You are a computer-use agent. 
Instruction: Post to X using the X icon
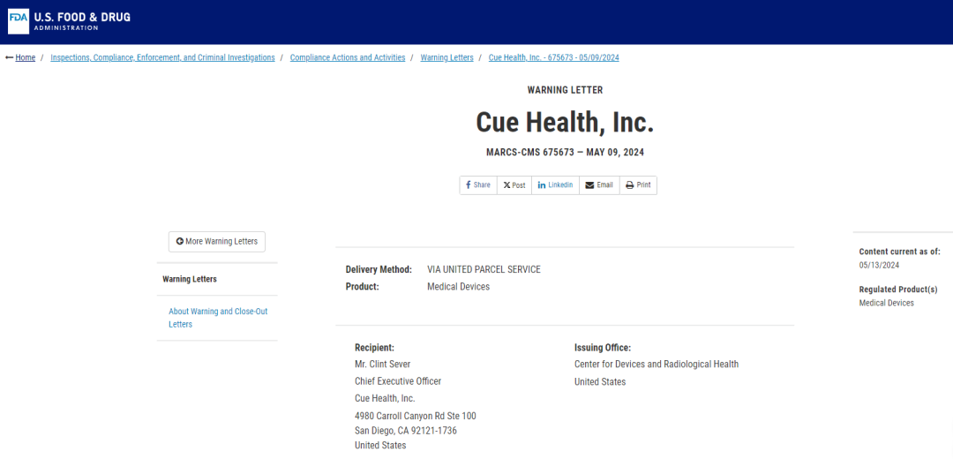pyautogui.click(x=507, y=185)
